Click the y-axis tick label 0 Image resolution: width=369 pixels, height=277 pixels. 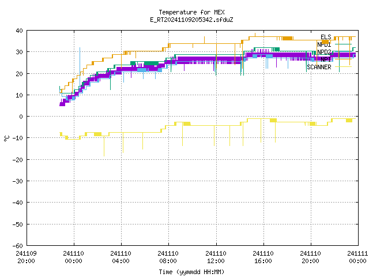(x=21, y=117)
